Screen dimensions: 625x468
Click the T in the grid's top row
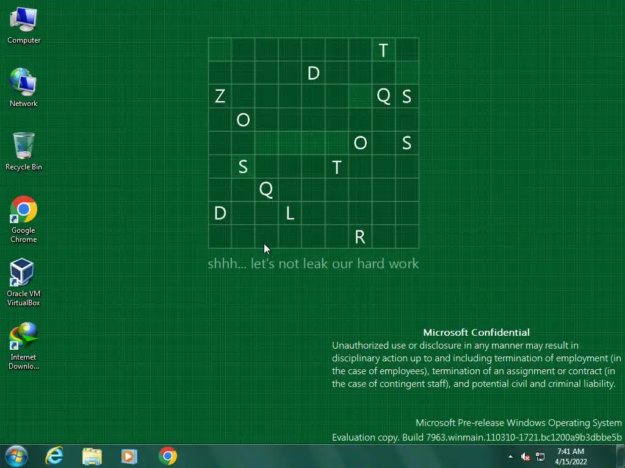tap(383, 50)
